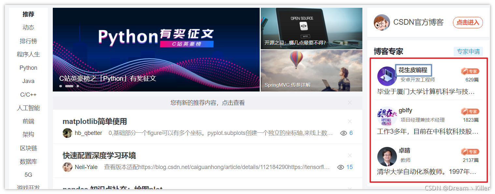Select the 5G category
This screenshot has width=495, height=194.
[28, 175]
